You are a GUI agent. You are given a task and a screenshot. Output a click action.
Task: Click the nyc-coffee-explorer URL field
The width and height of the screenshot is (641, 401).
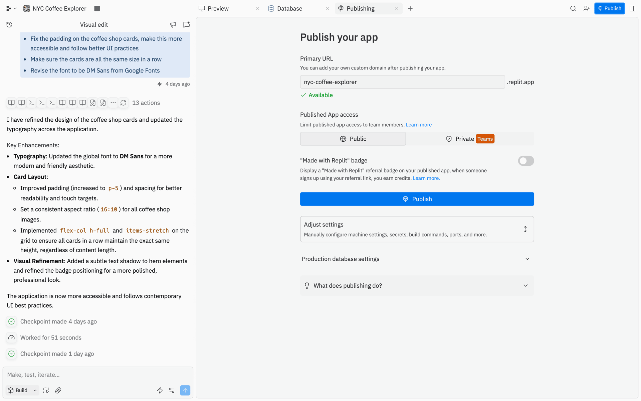(x=402, y=82)
